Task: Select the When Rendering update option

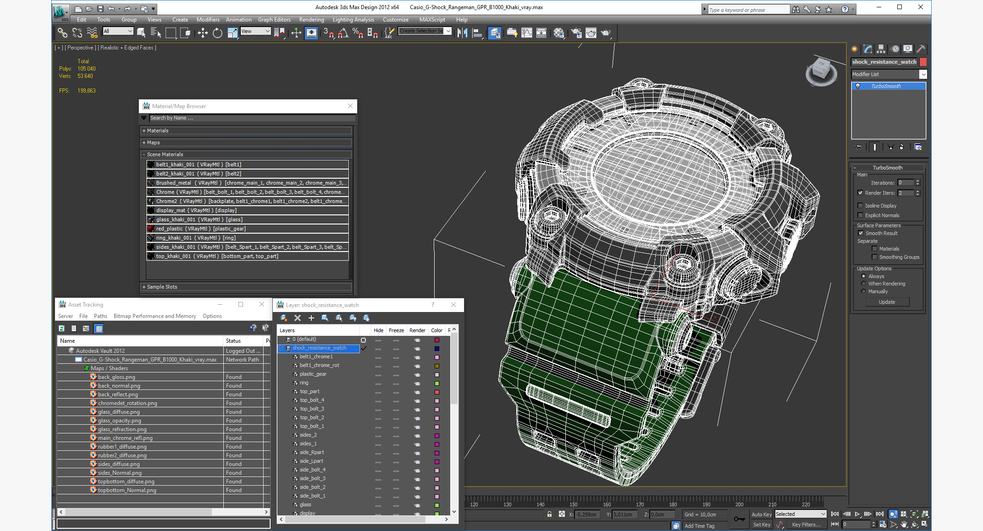Action: [863, 284]
